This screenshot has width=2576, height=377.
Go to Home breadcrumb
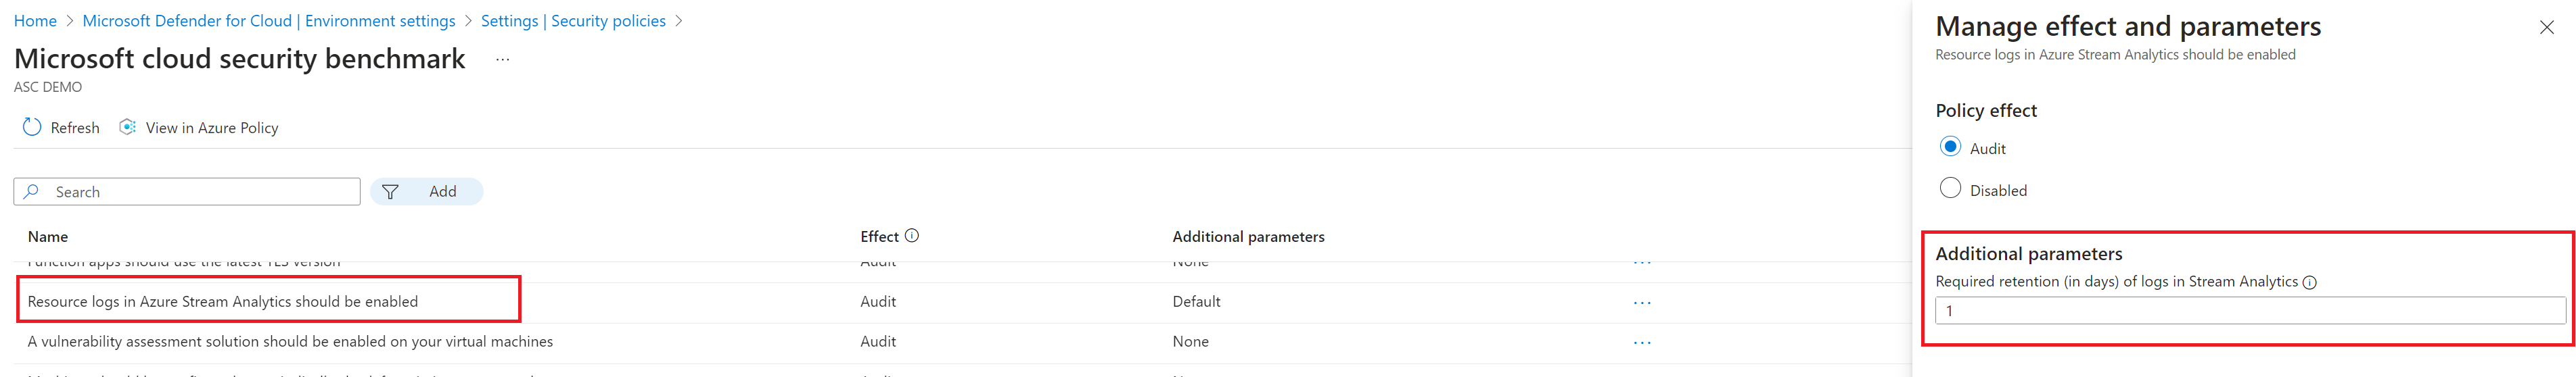tap(35, 21)
